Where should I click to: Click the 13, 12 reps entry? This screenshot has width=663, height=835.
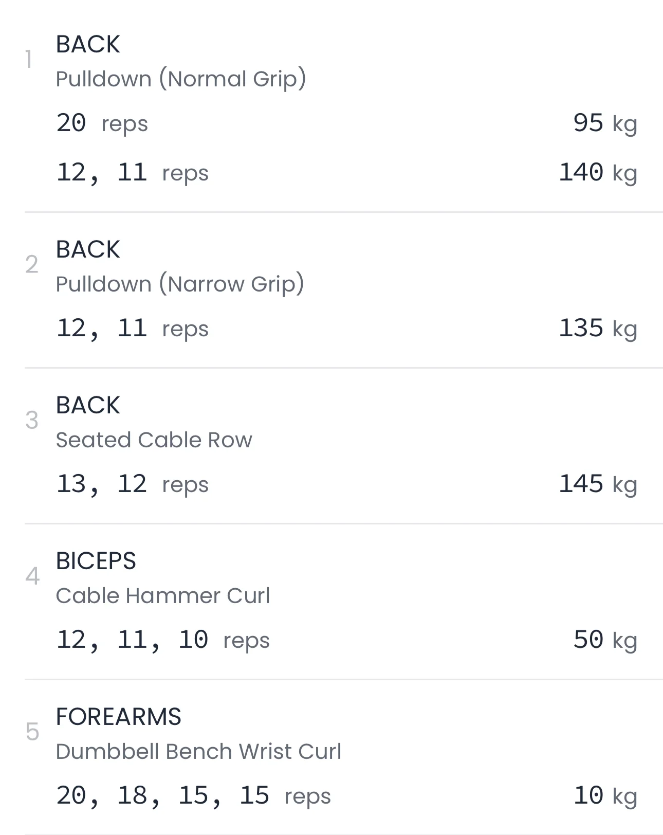coord(132,484)
